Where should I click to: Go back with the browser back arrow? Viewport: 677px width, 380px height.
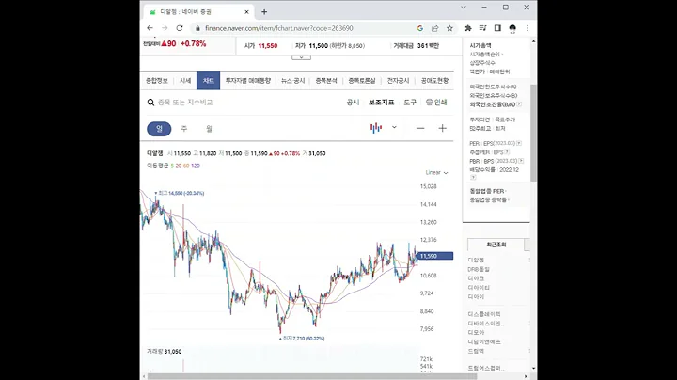pos(150,28)
